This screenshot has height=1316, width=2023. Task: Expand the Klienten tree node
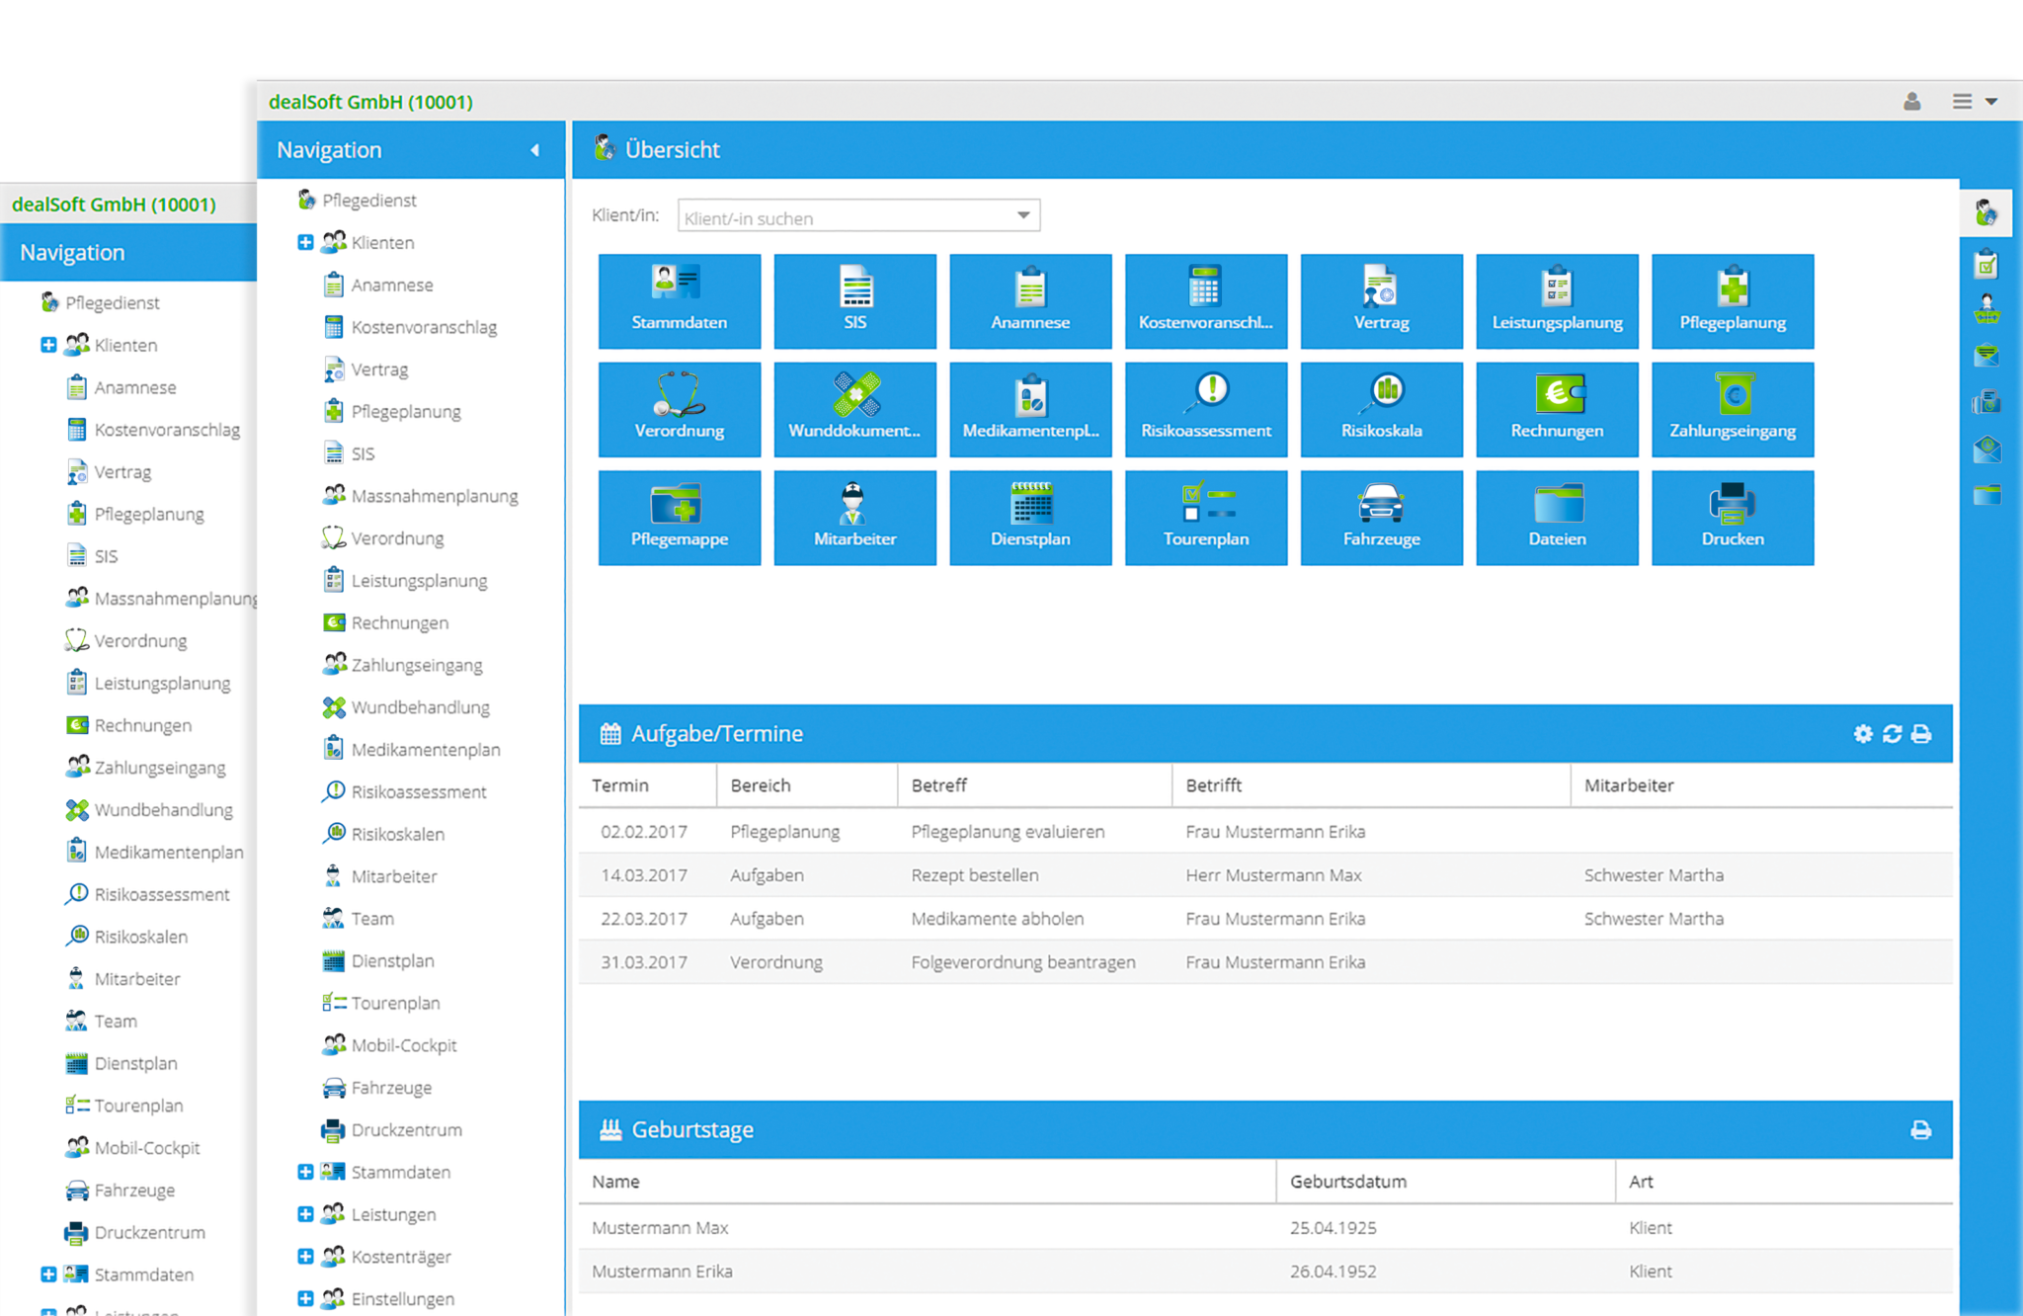pos(305,242)
